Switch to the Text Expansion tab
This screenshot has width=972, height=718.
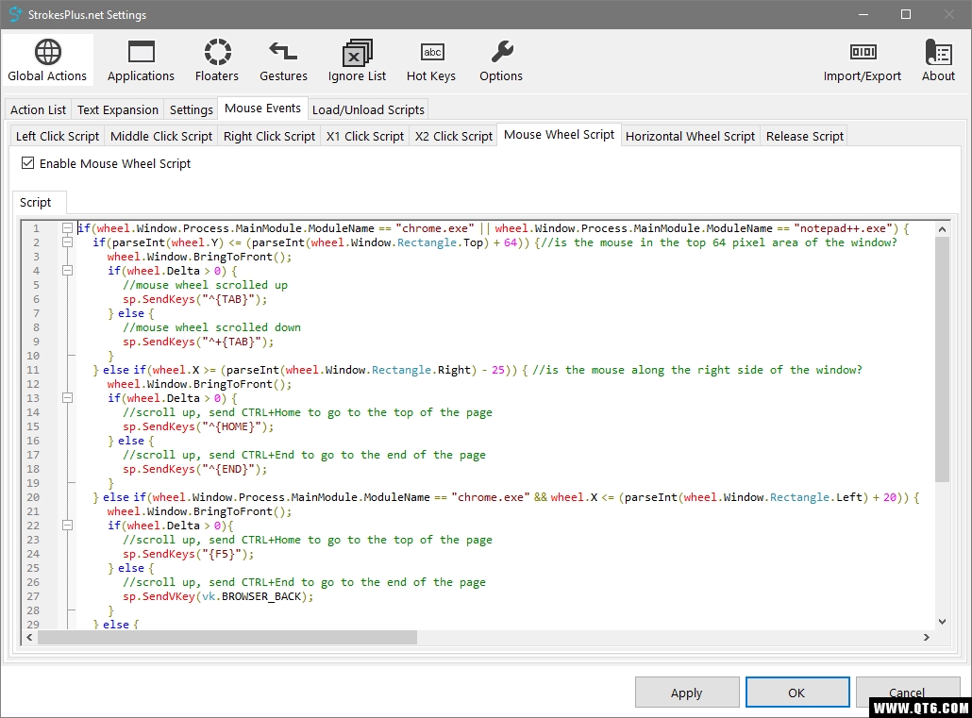(118, 109)
